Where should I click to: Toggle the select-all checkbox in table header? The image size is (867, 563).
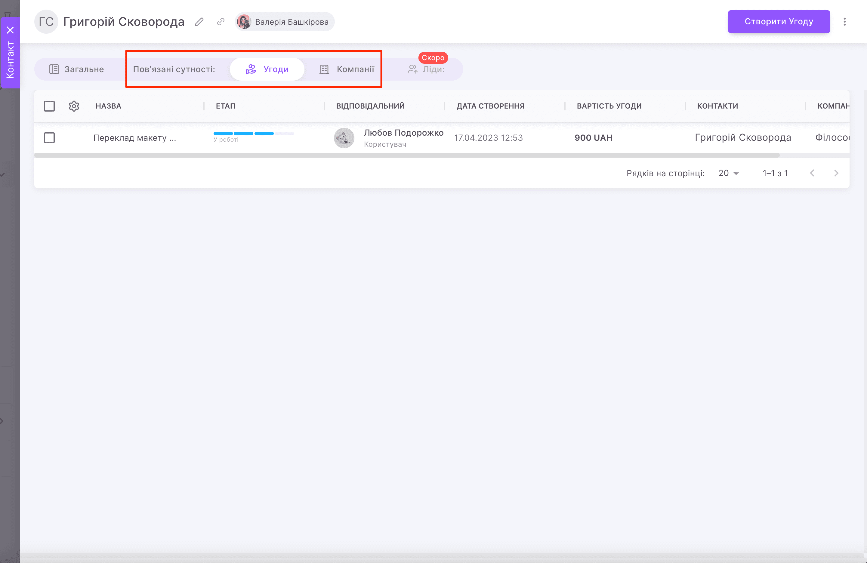pyautogui.click(x=49, y=106)
